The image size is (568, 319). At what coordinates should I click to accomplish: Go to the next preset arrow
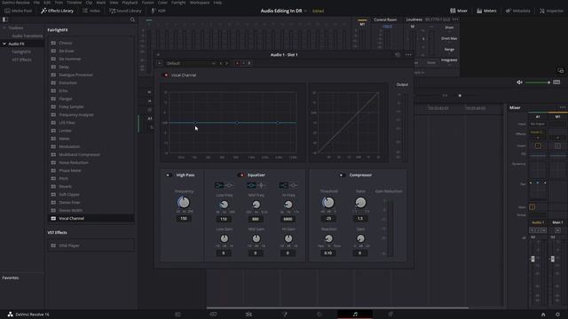click(x=227, y=63)
